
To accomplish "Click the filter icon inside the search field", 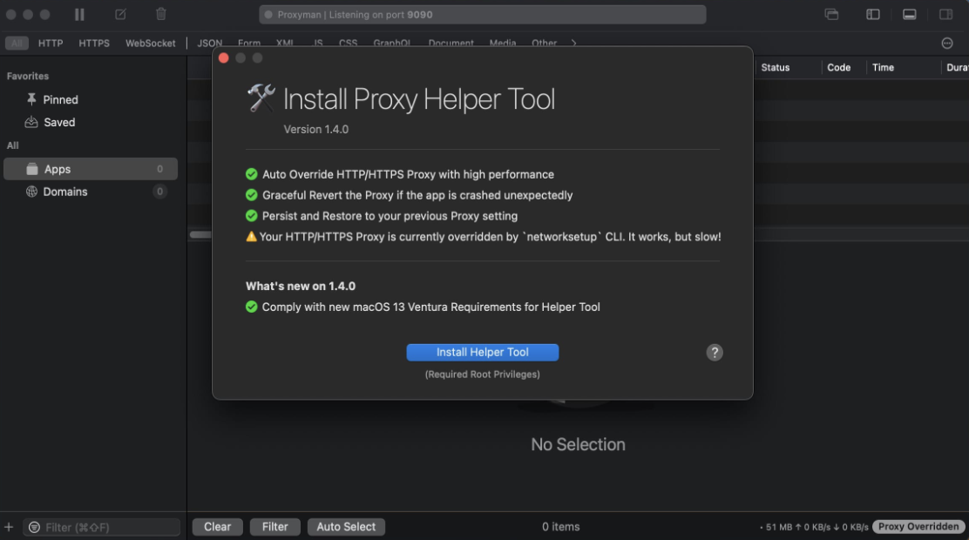I will pyautogui.click(x=35, y=527).
